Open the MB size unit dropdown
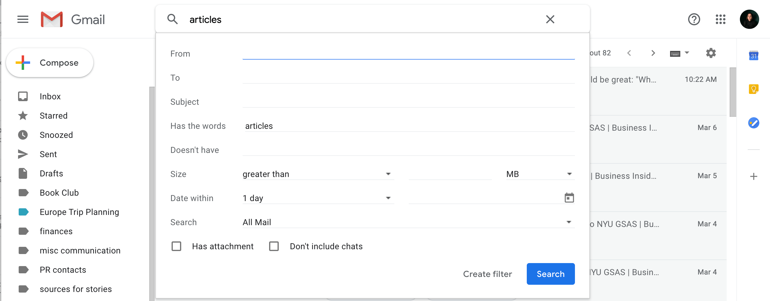This screenshot has height=301, width=770. [540, 174]
